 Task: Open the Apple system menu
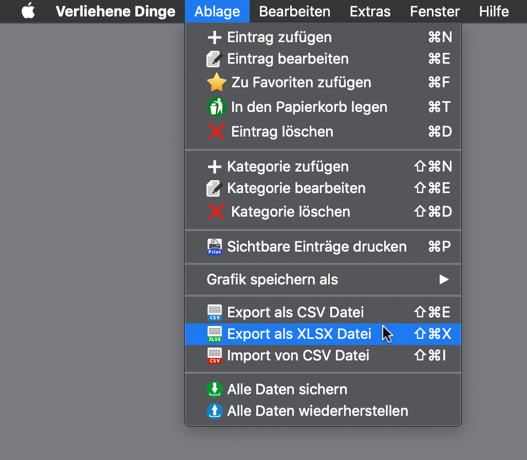point(28,11)
